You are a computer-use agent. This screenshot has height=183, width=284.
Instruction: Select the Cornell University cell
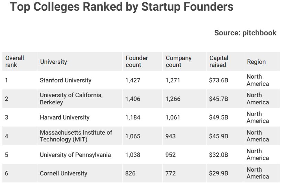64,173
